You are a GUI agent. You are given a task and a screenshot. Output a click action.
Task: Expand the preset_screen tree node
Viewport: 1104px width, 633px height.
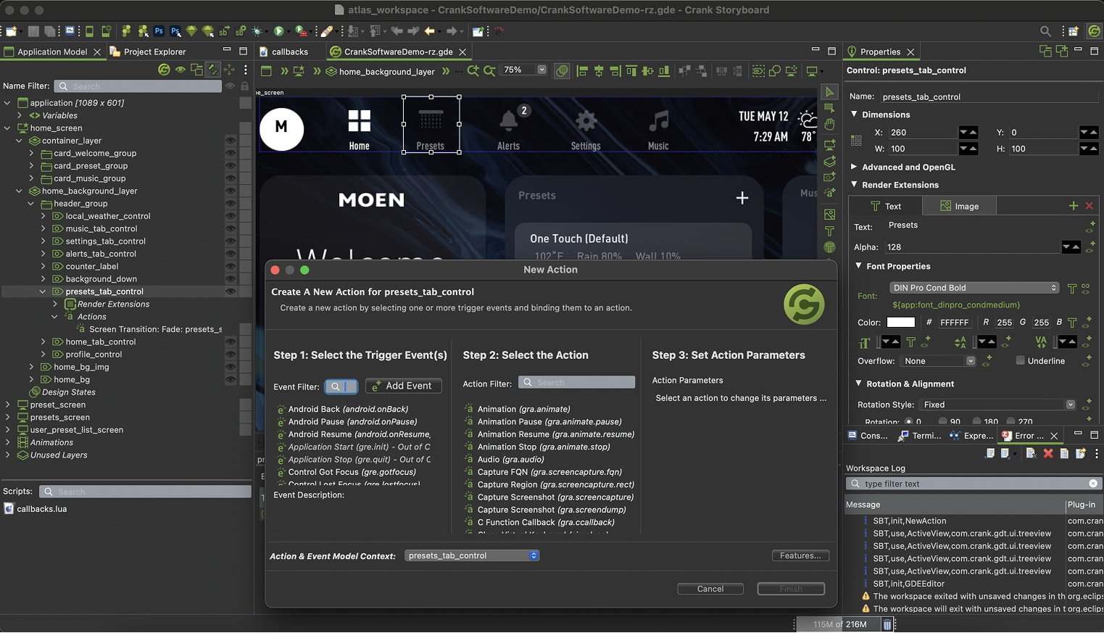coord(7,405)
